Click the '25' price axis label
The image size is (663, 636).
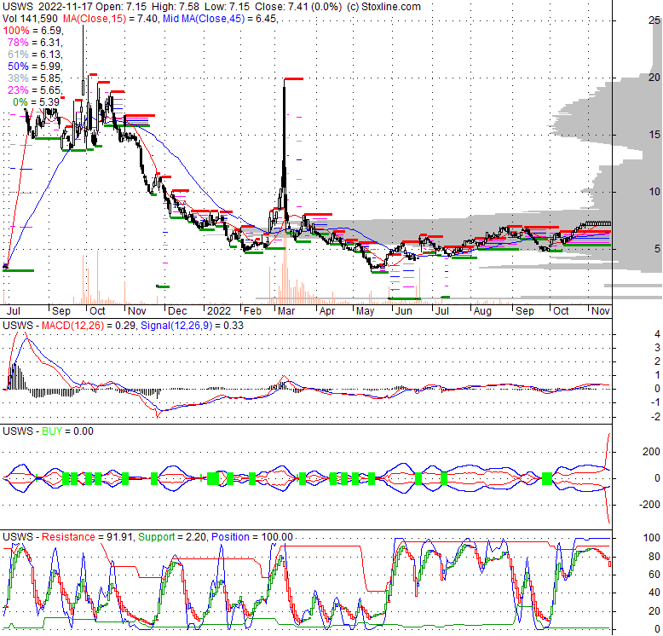coord(654,20)
